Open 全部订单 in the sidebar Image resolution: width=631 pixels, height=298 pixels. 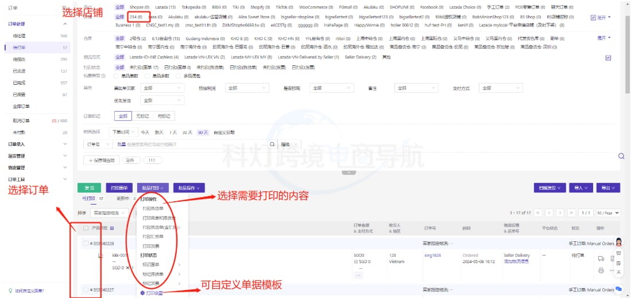coord(21,107)
